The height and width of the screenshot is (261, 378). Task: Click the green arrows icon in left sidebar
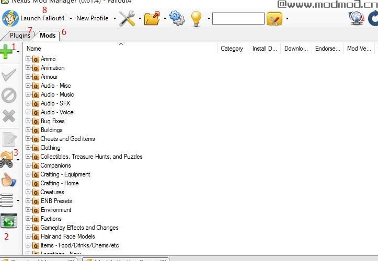point(9,221)
